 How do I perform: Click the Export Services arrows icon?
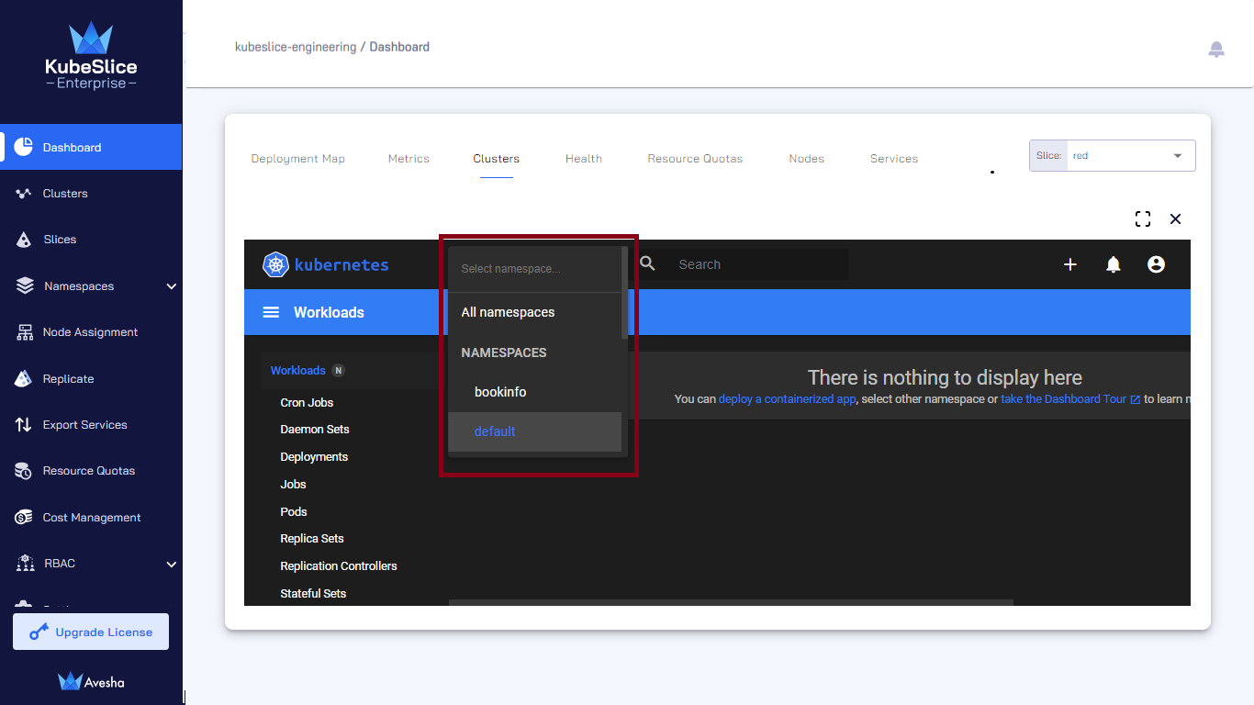pos(24,425)
